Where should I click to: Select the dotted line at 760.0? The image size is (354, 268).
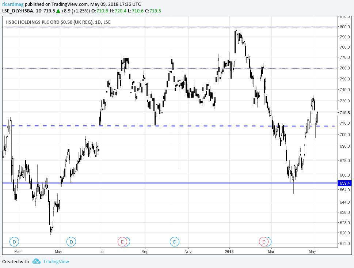pos(170,68)
